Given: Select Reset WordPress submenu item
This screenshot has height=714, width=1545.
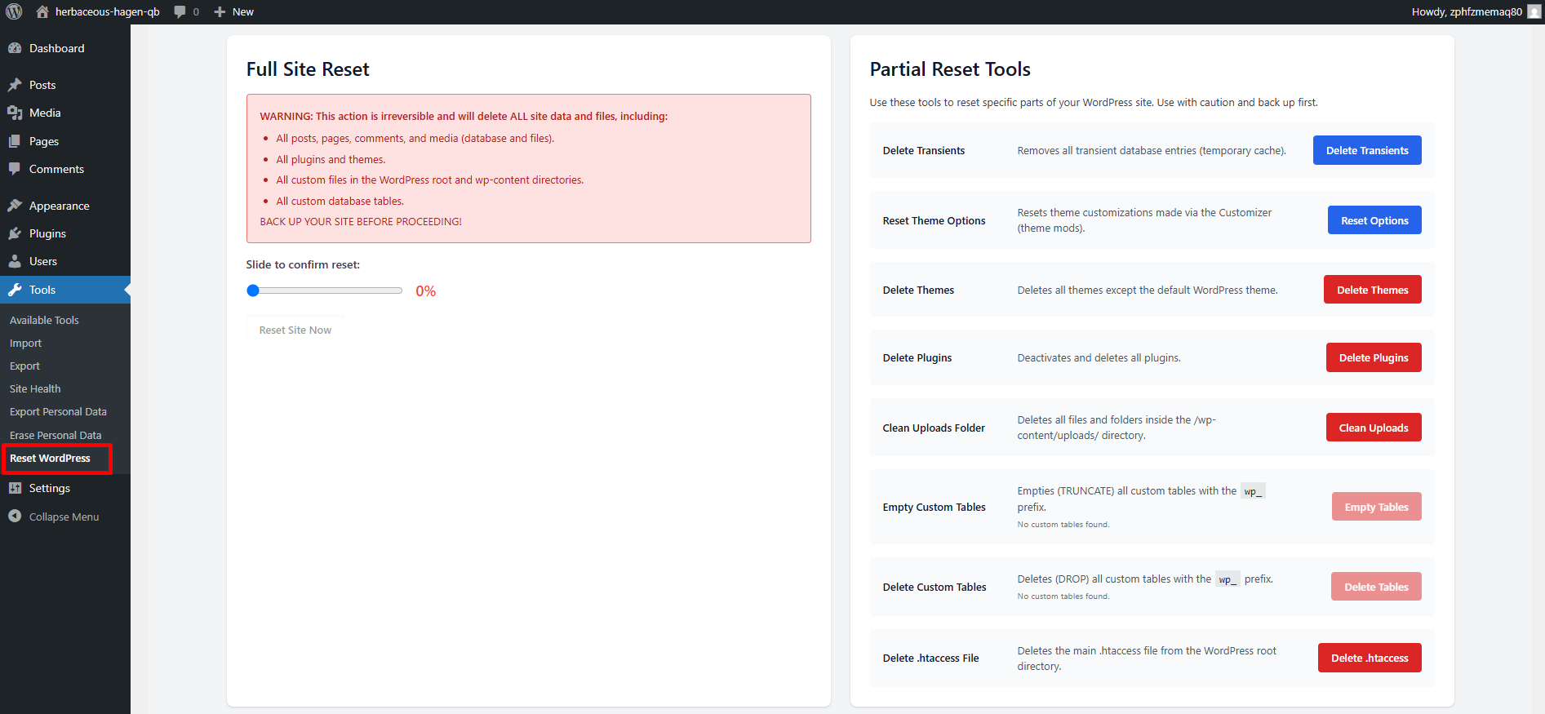Looking at the screenshot, I should (50, 458).
